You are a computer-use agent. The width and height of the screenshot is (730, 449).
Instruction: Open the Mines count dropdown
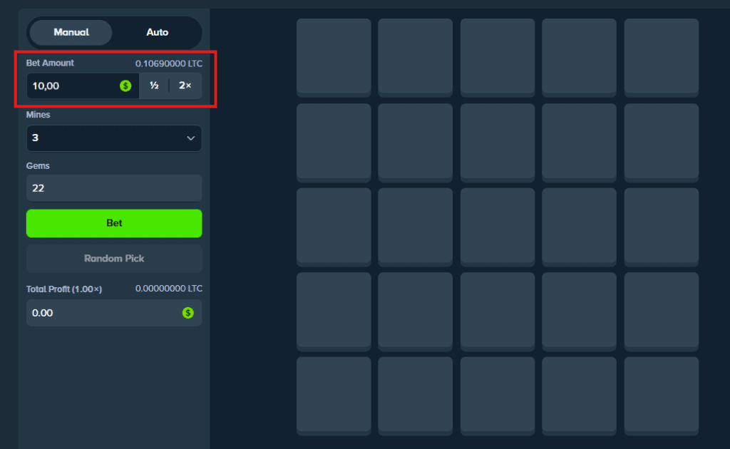(x=114, y=138)
